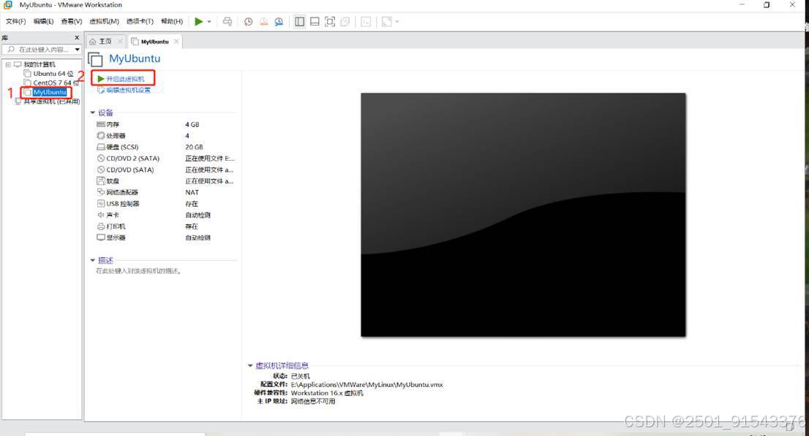Click the Workstation 16.x 虚拟机 compatibility text
This screenshot has height=436, width=809.
327,393
